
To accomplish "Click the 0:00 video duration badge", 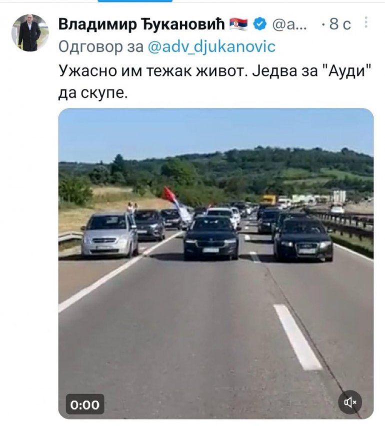I will [x=85, y=405].
